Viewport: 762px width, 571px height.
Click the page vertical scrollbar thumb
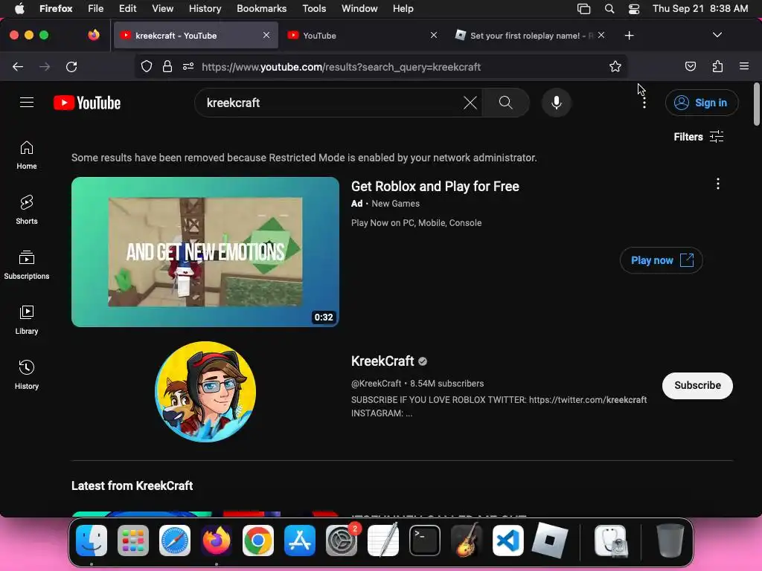(756, 104)
